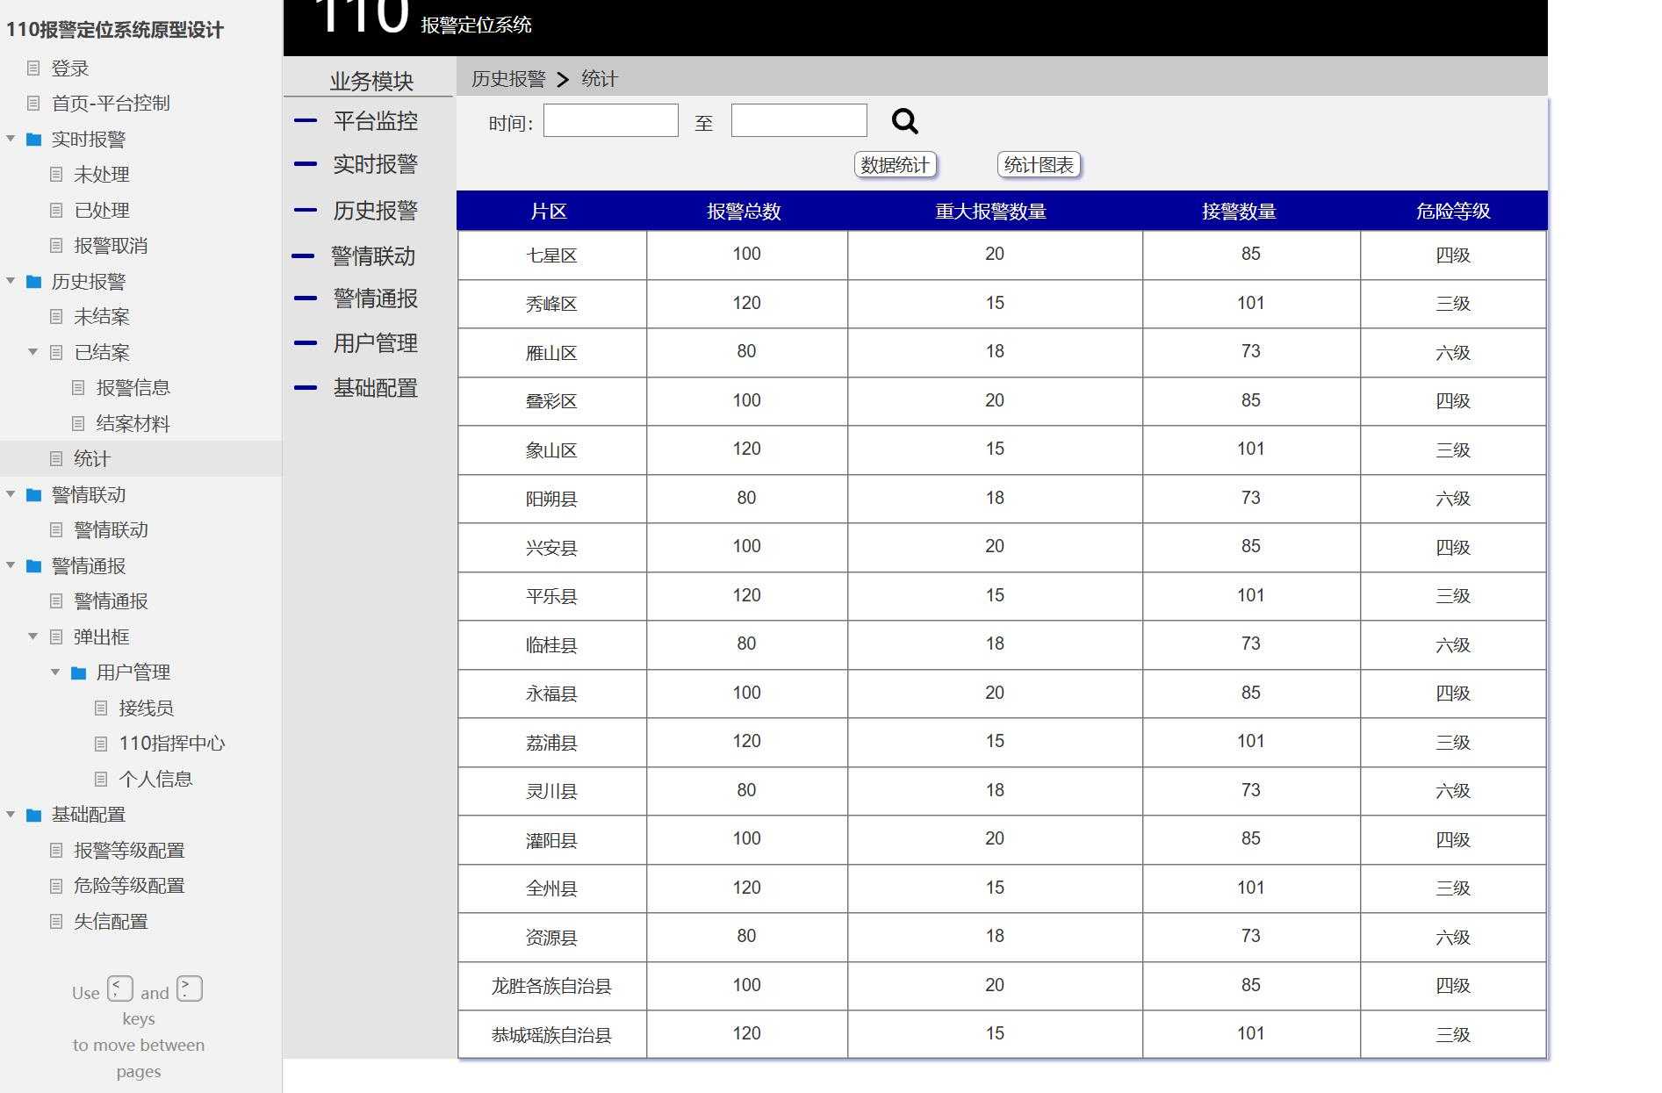Click the 警情联动 folder icon in tree
Viewport: 1662px width, 1093px height.
(34, 495)
